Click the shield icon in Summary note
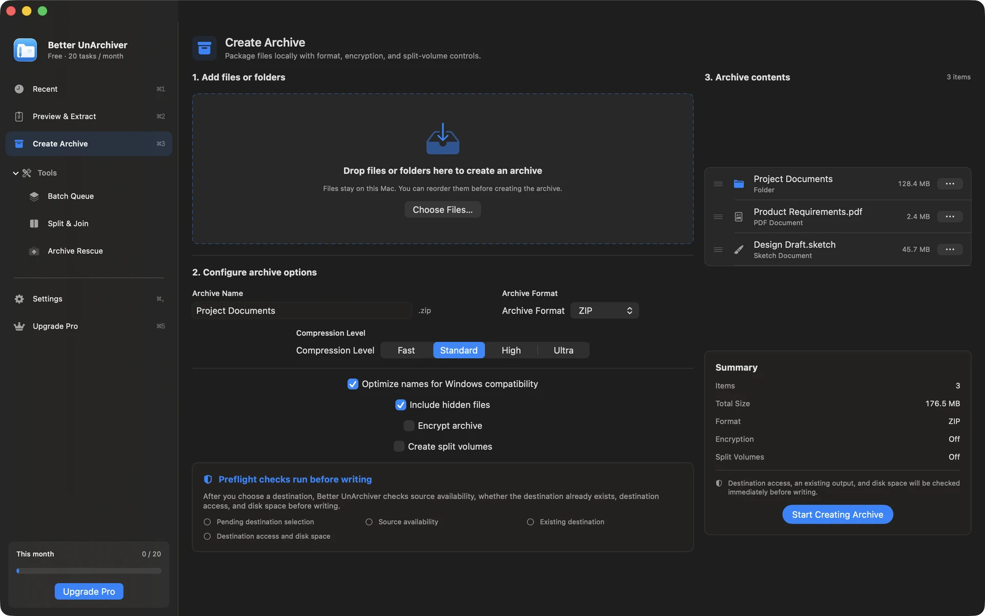The height and width of the screenshot is (616, 985). tap(719, 484)
